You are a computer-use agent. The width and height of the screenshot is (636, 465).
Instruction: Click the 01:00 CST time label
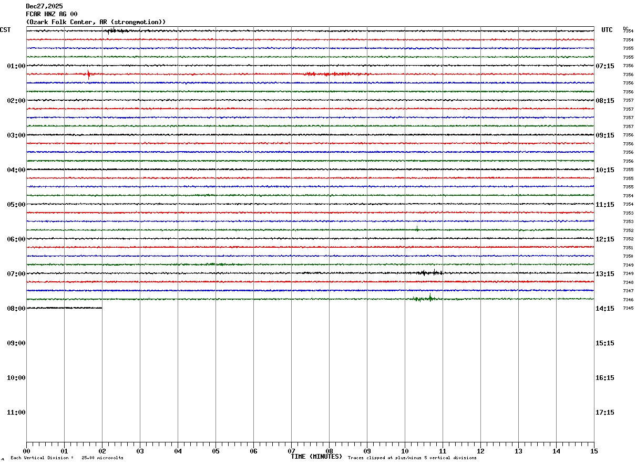pos(16,66)
